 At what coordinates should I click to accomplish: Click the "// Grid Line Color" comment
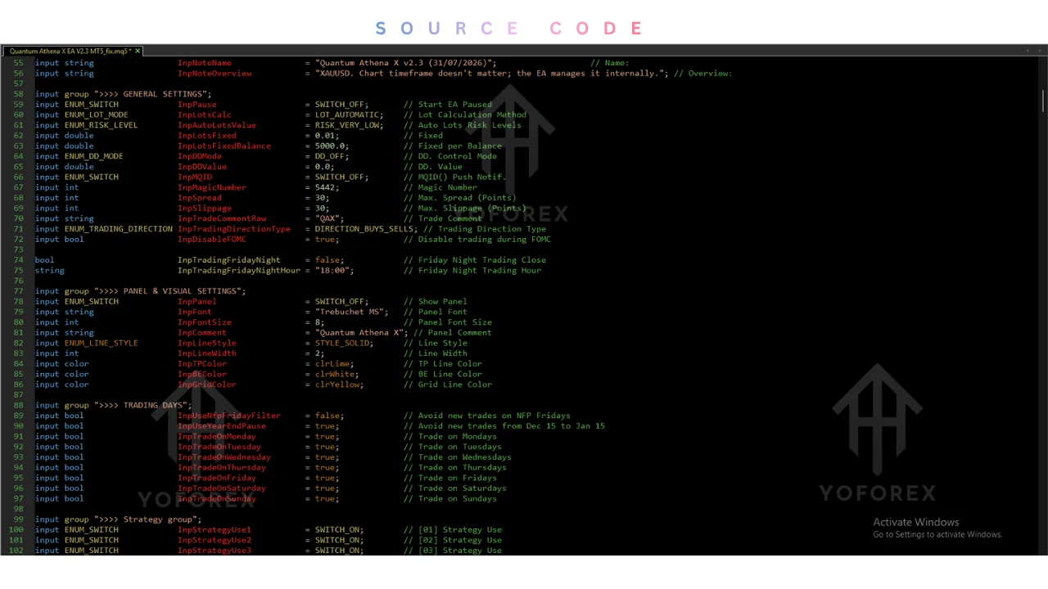click(x=448, y=384)
